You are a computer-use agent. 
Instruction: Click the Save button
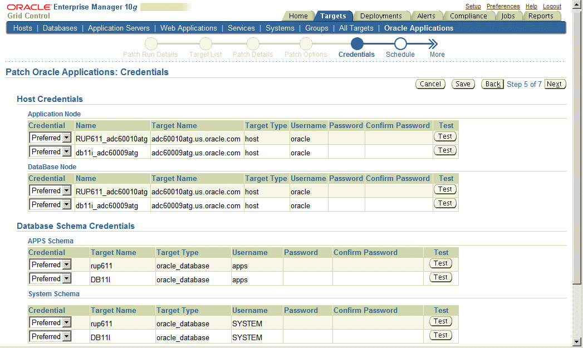coord(463,84)
